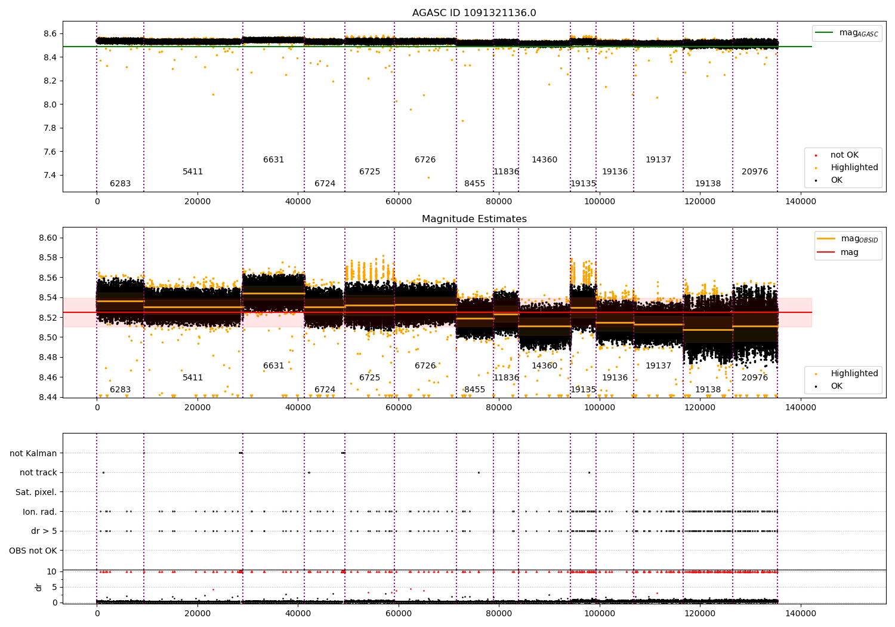Click the 'dr > 5' row label
This screenshot has height=627, width=895.
pyautogui.click(x=44, y=531)
